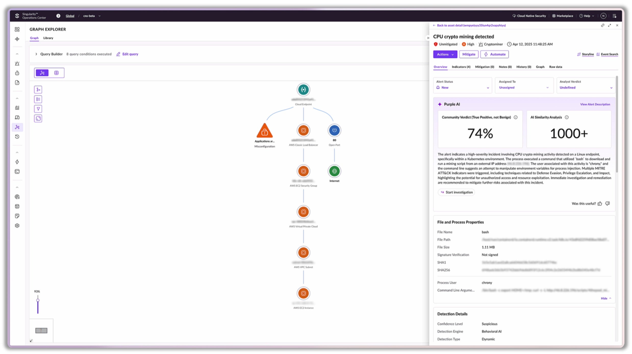Click the Mitigate button
Viewport: 632px width, 354px height.
469,54
